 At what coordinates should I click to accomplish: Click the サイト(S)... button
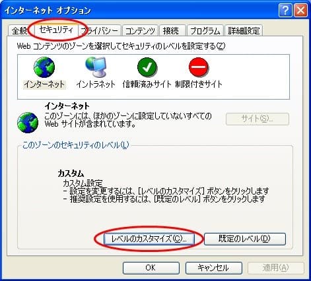258,119
